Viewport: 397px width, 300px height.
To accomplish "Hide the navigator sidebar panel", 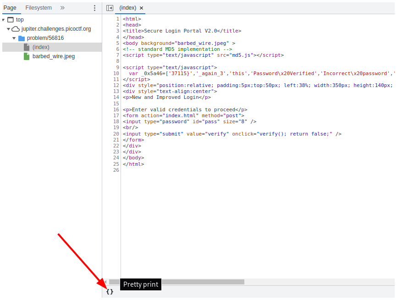I will click(x=110, y=8).
